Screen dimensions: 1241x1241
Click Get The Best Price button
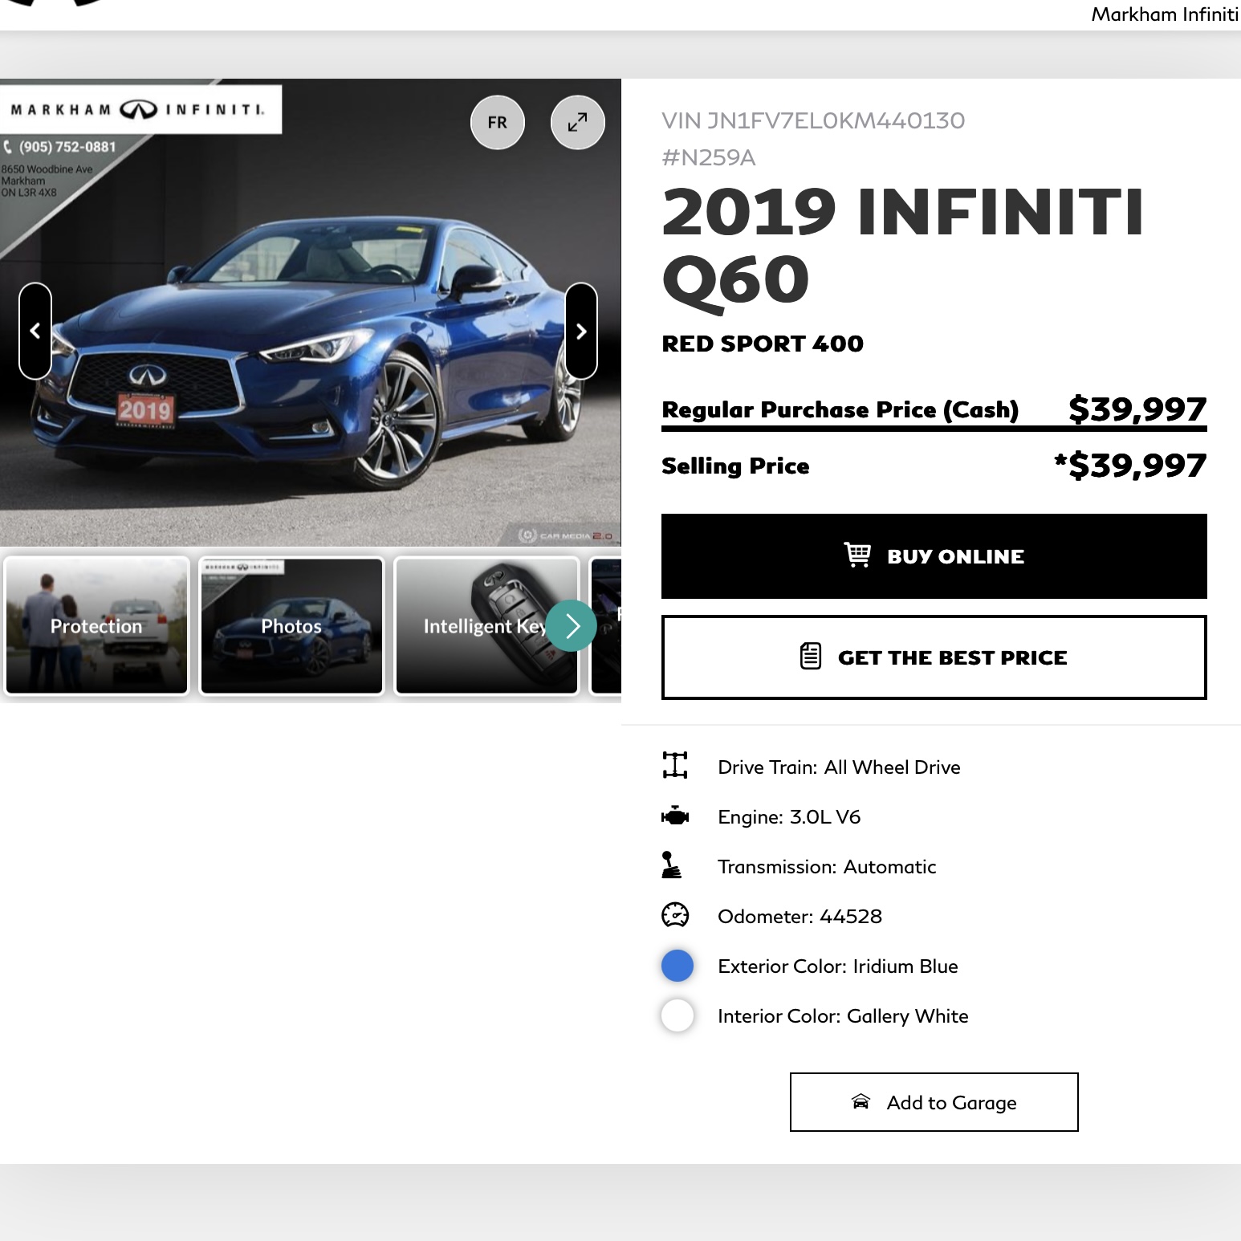click(934, 657)
